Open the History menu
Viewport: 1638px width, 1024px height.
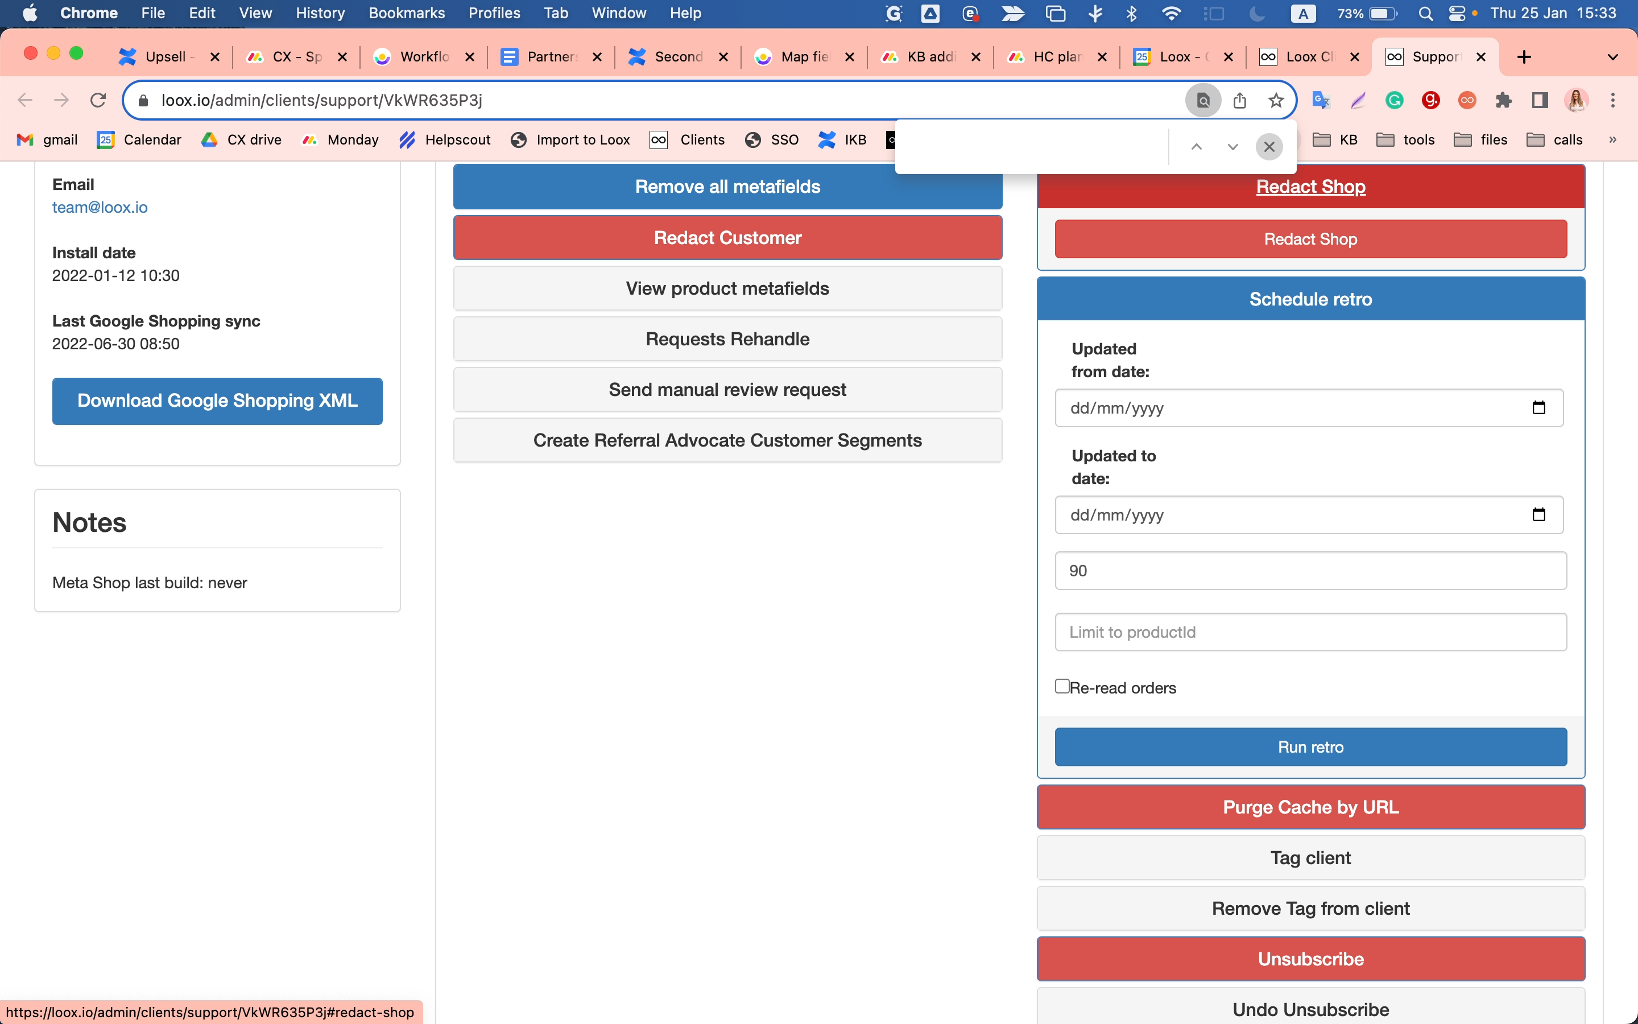point(320,14)
